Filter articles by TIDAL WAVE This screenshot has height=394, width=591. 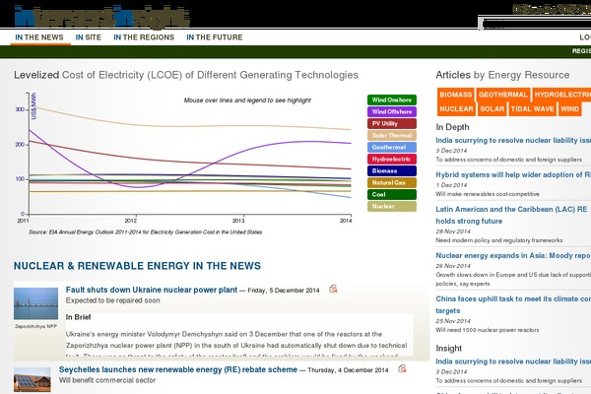point(532,109)
